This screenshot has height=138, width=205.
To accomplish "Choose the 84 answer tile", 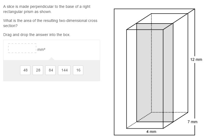I will click(x=50, y=70).
